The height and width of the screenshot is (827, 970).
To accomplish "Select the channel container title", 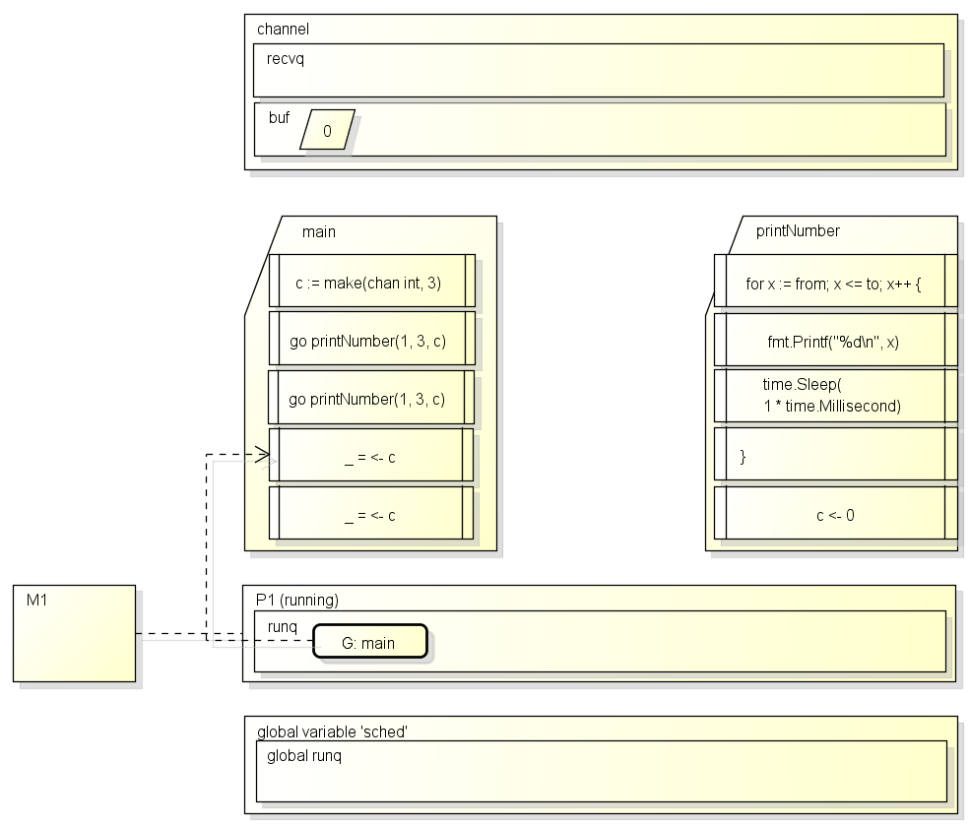I will pos(284,30).
